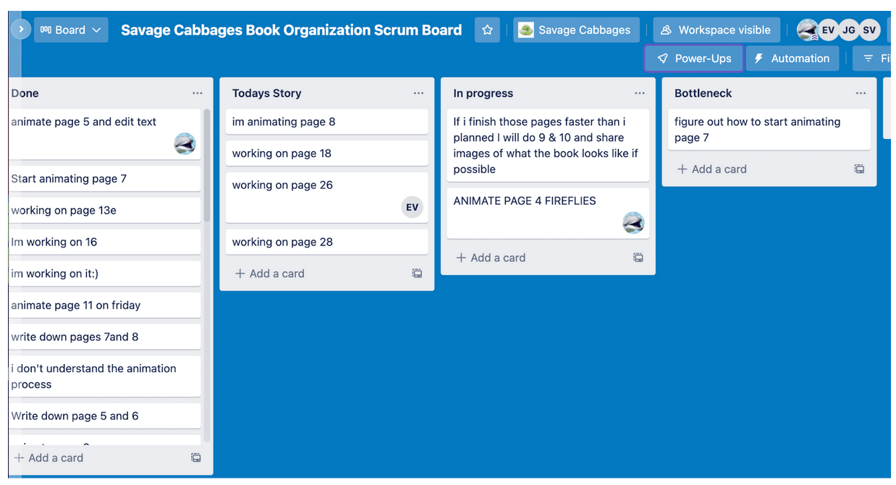This screenshot has height=485, width=896.
Task: Click the EV avatar on working on page 26
Action: (x=413, y=207)
